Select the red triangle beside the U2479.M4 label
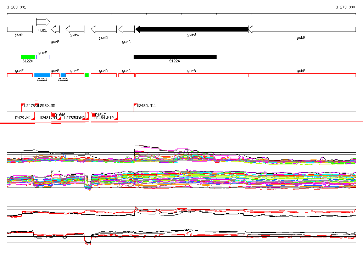The height and width of the screenshot is (253, 363). pyautogui.click(x=33, y=118)
